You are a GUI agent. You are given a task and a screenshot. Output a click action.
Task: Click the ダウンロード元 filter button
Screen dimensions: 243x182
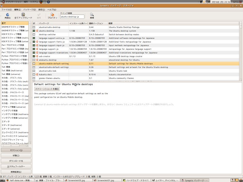(x=16, y=161)
